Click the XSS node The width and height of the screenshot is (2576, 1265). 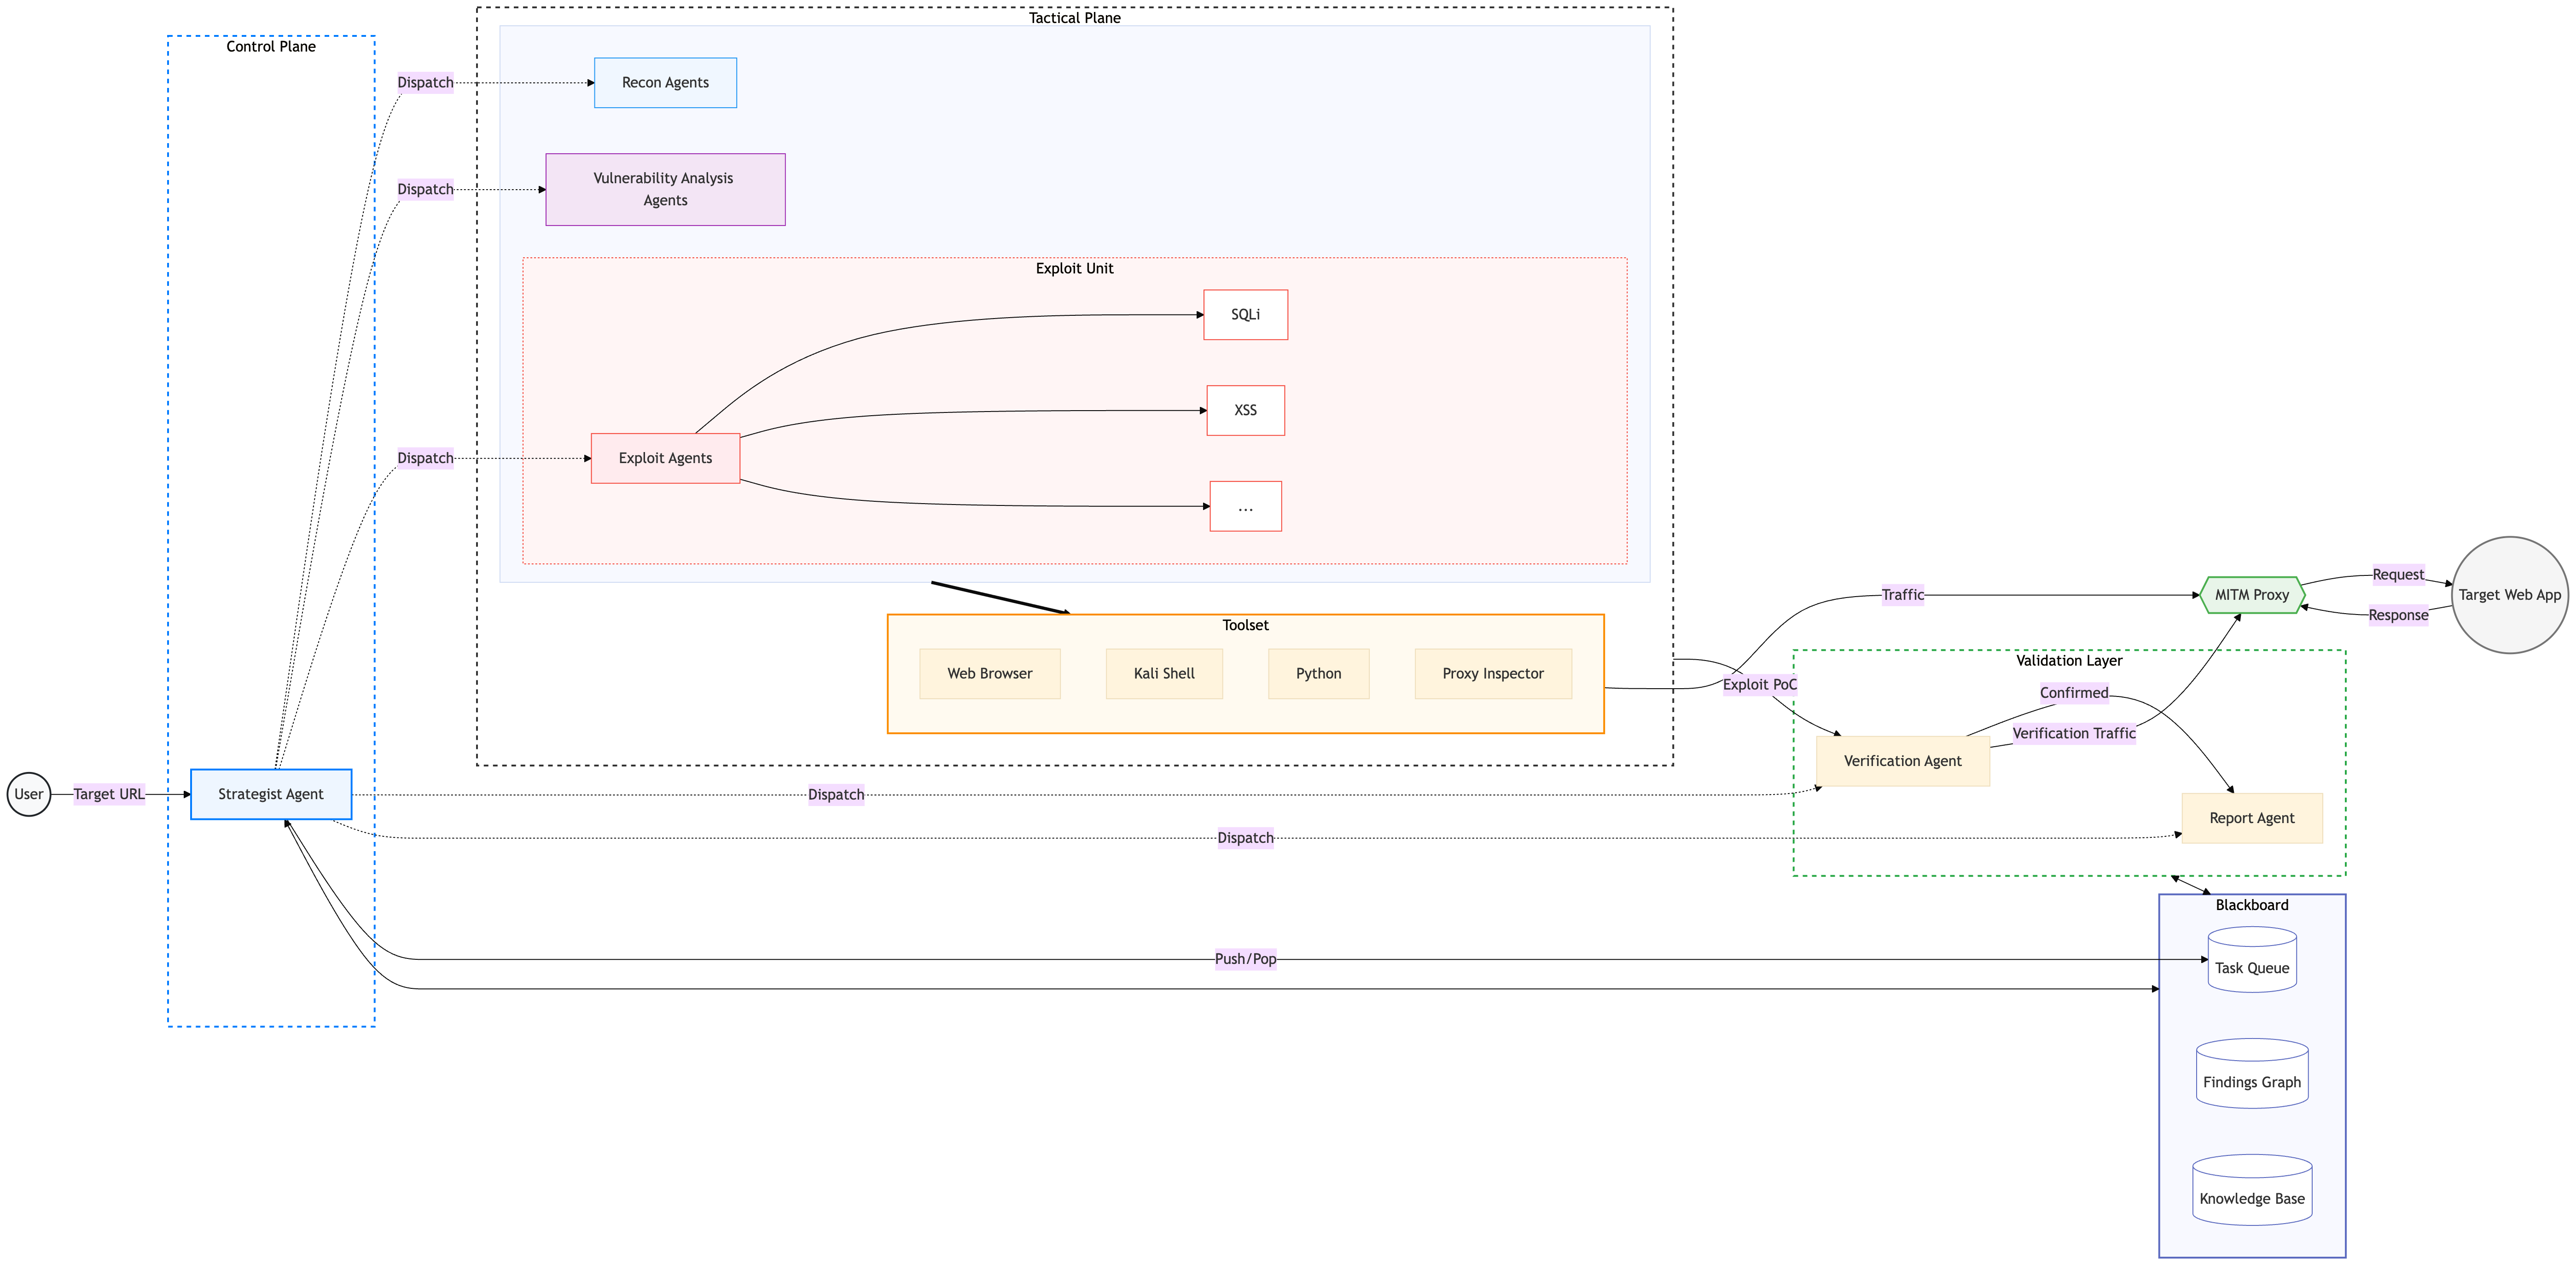tap(1245, 410)
